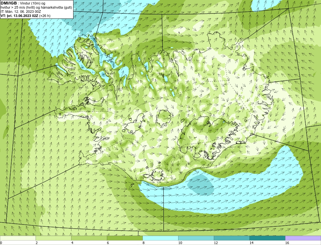Click the 'Vindur (10m) og' title text

[x=33, y=4]
